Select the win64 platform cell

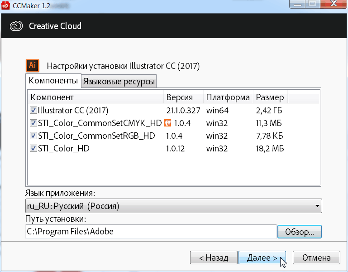point(217,111)
